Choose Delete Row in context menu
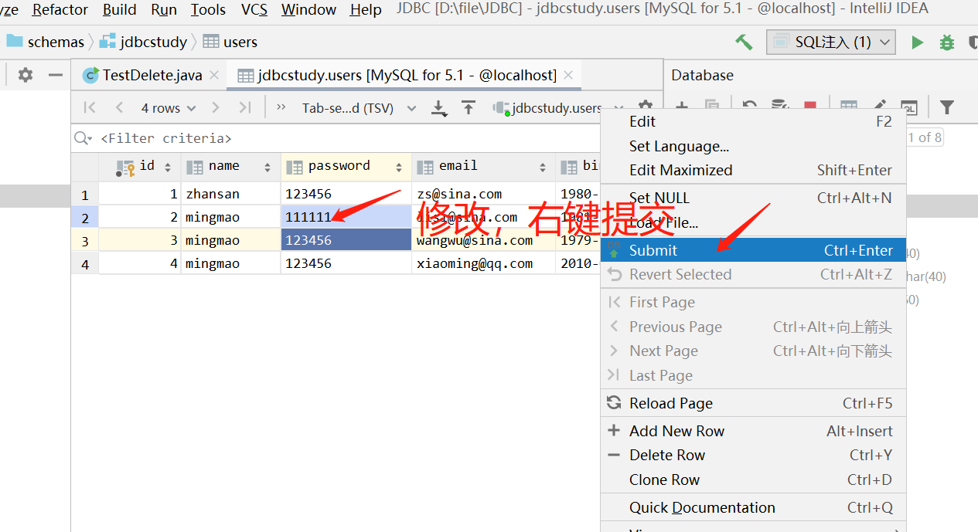The image size is (978, 532). [x=753, y=455]
